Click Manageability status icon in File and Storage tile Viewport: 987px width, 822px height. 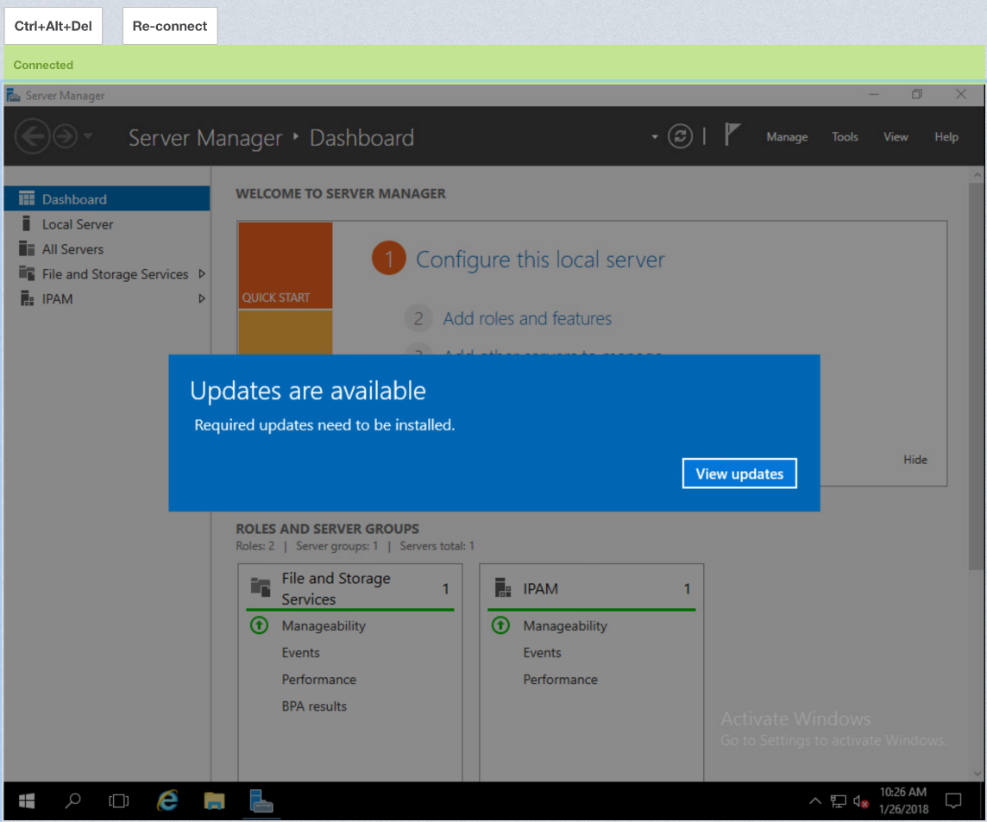260,625
